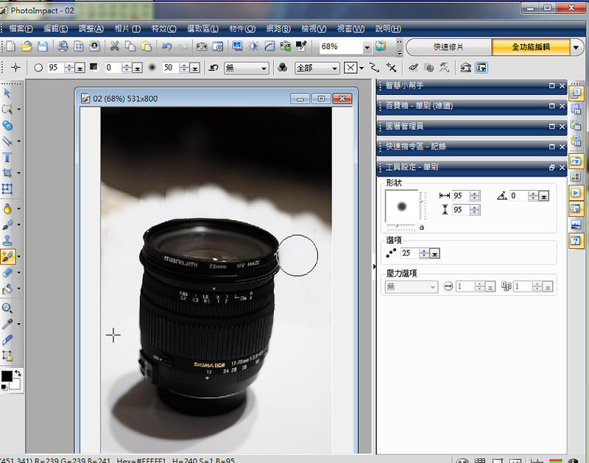Viewport: 589px width, 463px height.
Task: Open the spacing 25 dropdown arrow
Action: coord(434,254)
